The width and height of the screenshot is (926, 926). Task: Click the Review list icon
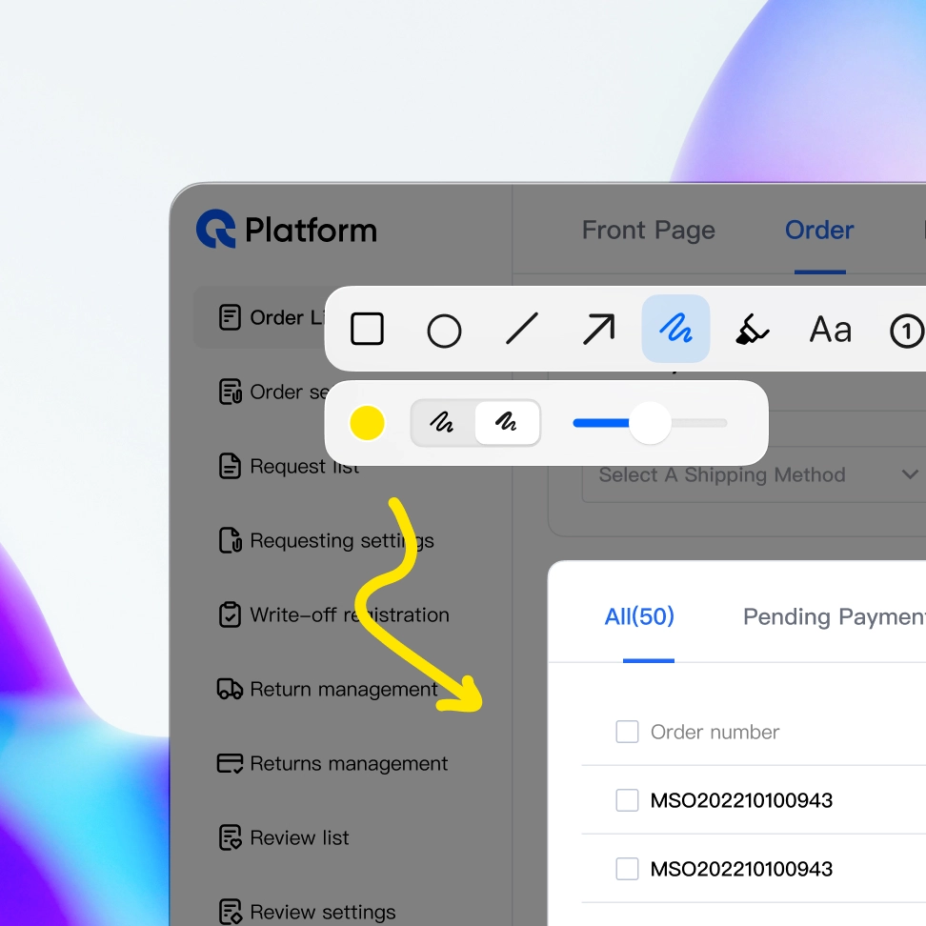coord(231,837)
